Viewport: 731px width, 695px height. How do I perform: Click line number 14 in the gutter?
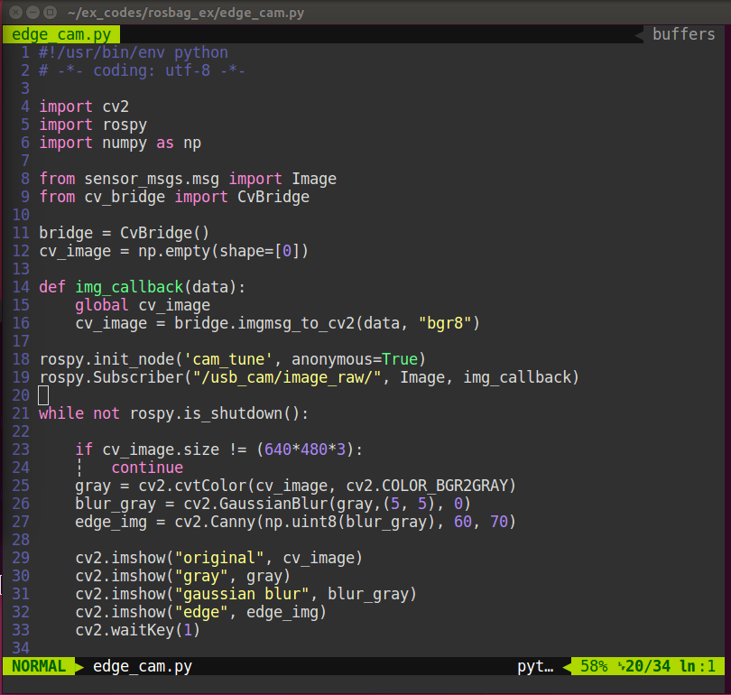[21, 287]
